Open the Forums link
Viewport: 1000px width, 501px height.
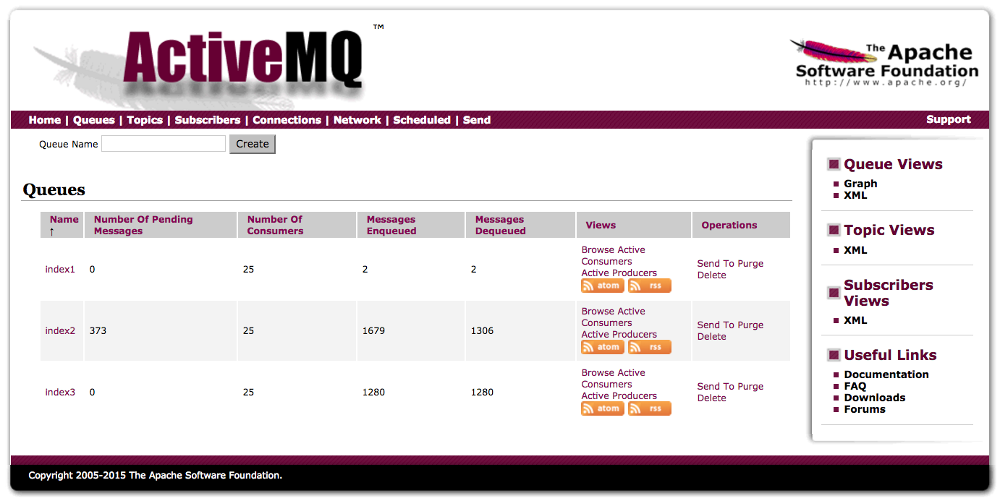(865, 409)
